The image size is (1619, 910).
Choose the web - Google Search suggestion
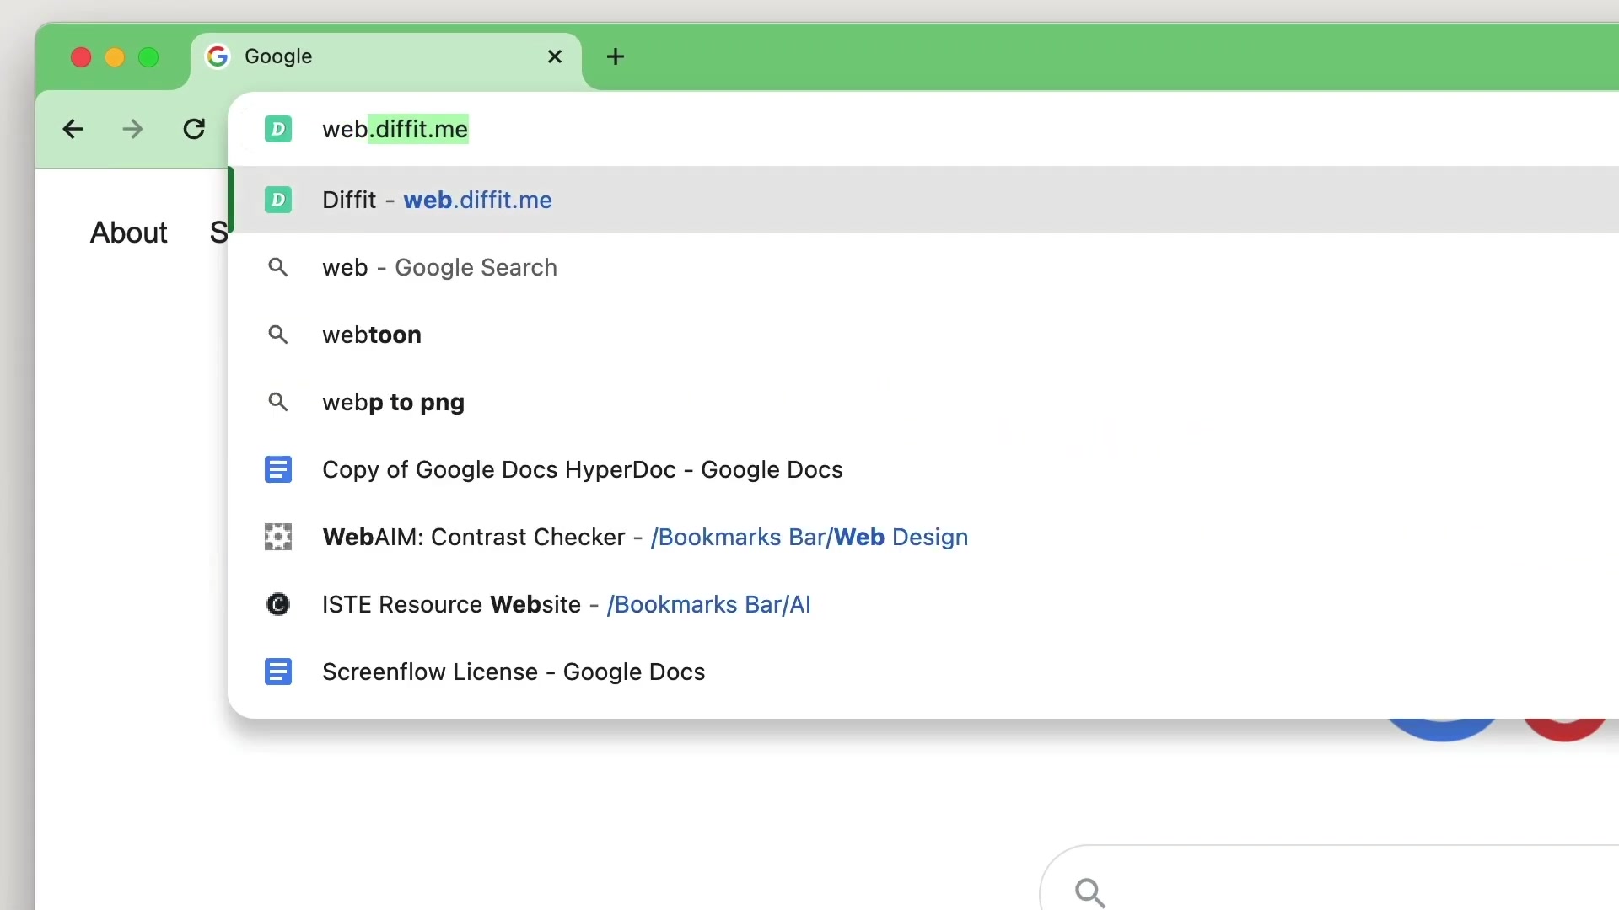point(923,267)
